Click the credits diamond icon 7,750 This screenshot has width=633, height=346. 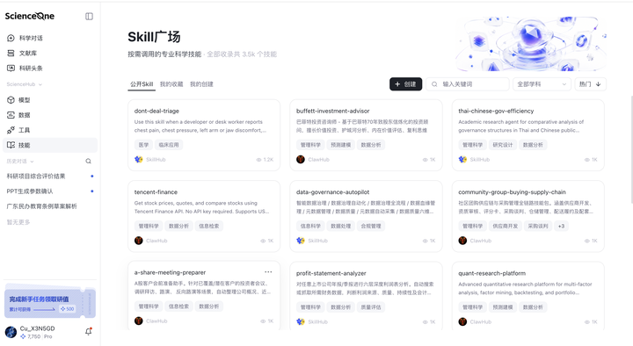(x=23, y=336)
